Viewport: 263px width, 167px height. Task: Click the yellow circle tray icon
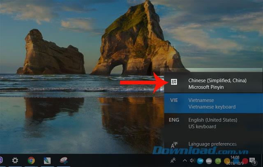pyautogui.click(x=227, y=161)
